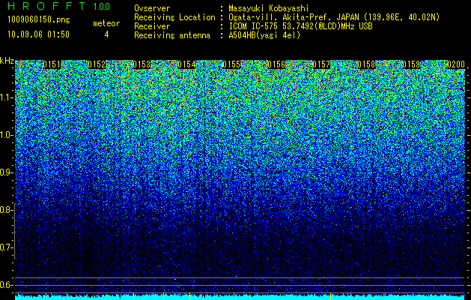Select the Ogata-vill. Akita-Pref. JAPAN location text
471x300 pixels.
click(334, 17)
